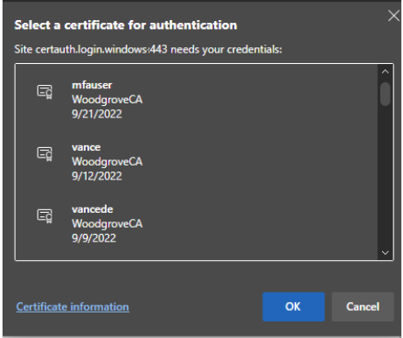The height and width of the screenshot is (338, 403).
Task: Click WoodgroveCA issuer under vance
Action: 107,162
